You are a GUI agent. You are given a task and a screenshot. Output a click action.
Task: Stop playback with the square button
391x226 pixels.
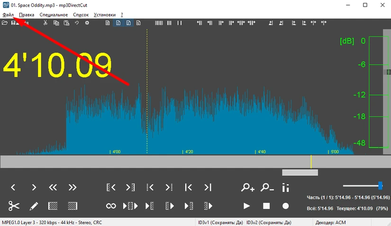pyautogui.click(x=266, y=206)
